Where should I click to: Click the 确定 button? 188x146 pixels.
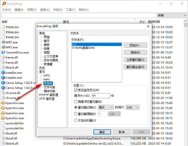[102, 132]
